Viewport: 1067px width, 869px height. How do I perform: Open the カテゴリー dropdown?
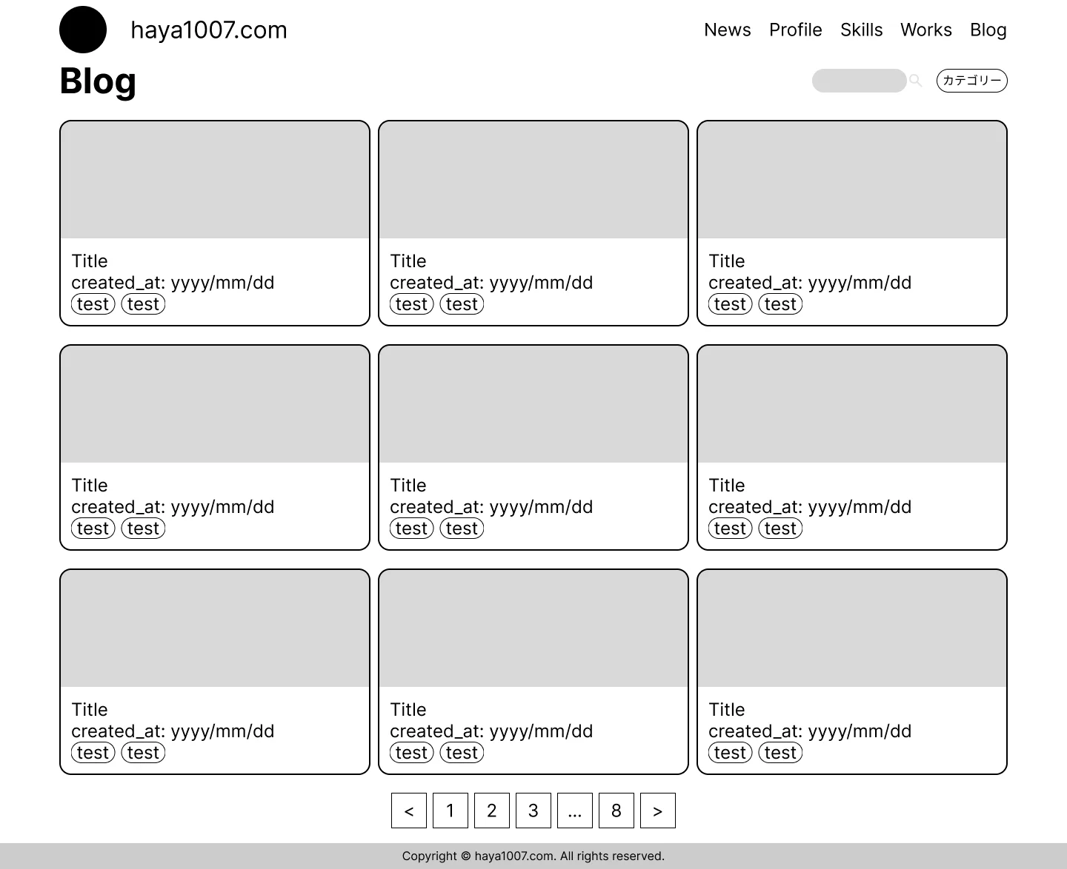click(x=971, y=81)
